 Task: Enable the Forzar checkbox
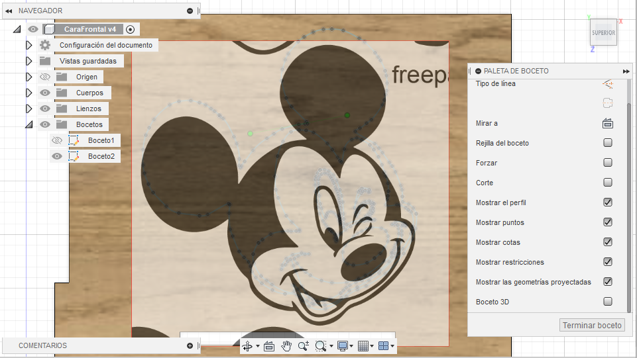608,163
